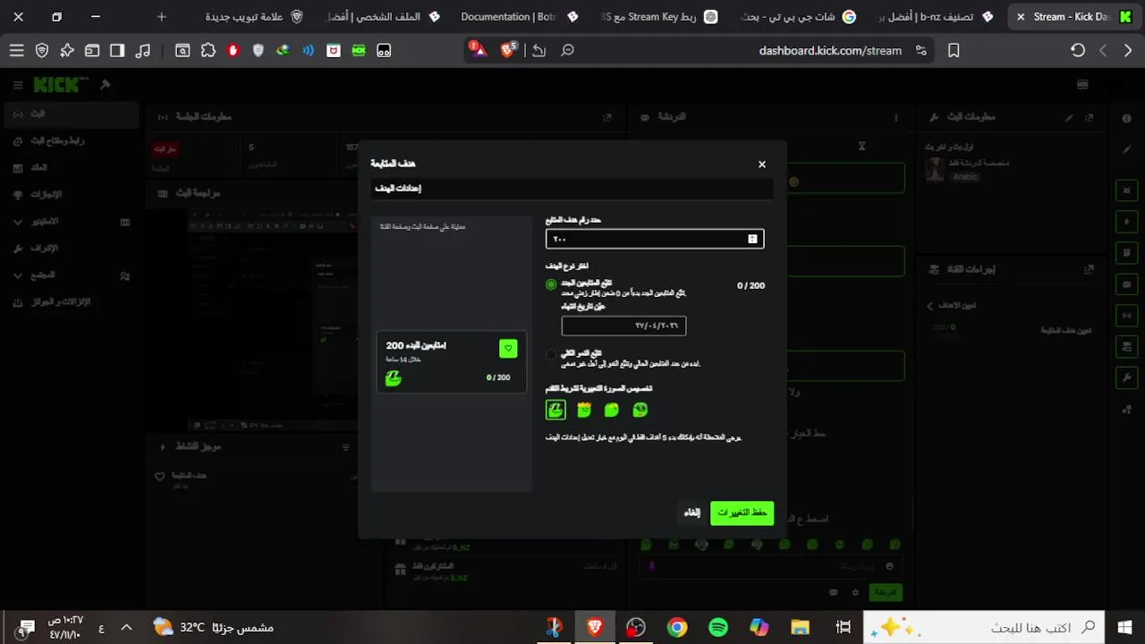Click the green save changes button
Screen dimensions: 1145x644
[x=742, y=513]
